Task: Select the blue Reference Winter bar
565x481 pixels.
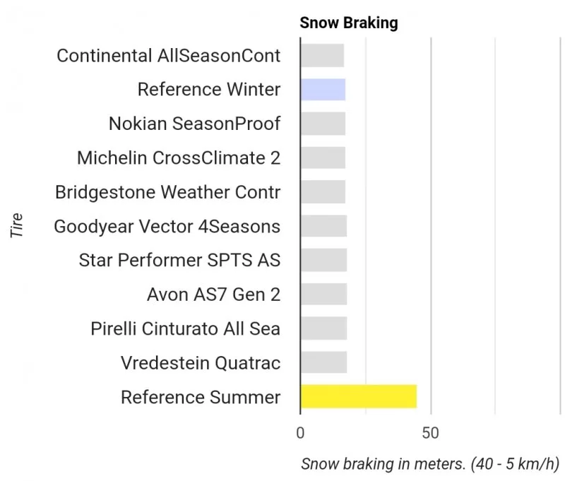Action: click(x=323, y=90)
